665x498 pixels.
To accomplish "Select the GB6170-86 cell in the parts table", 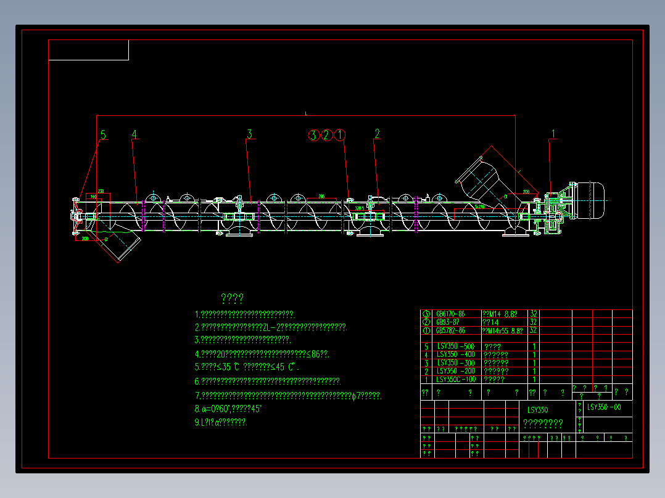I will pos(450,314).
